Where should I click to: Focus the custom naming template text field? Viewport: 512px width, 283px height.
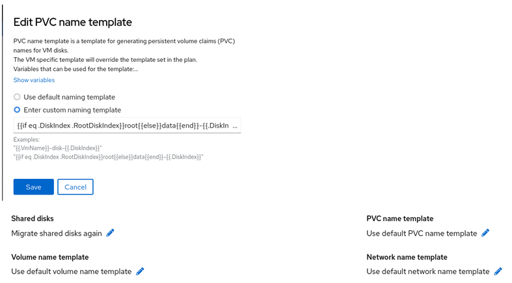point(127,125)
